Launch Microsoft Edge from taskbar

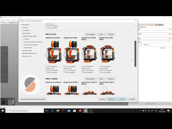tap(52, 111)
